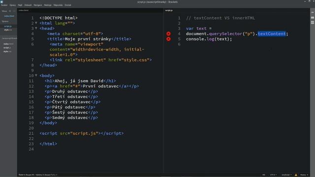
Task: Click 'var text =' on line 3
Action: [199, 29]
